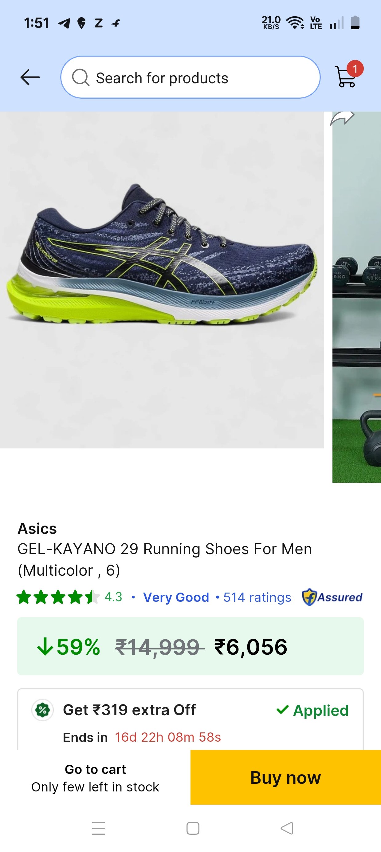
Task: Tap the search magnifier icon
Action: [81, 78]
